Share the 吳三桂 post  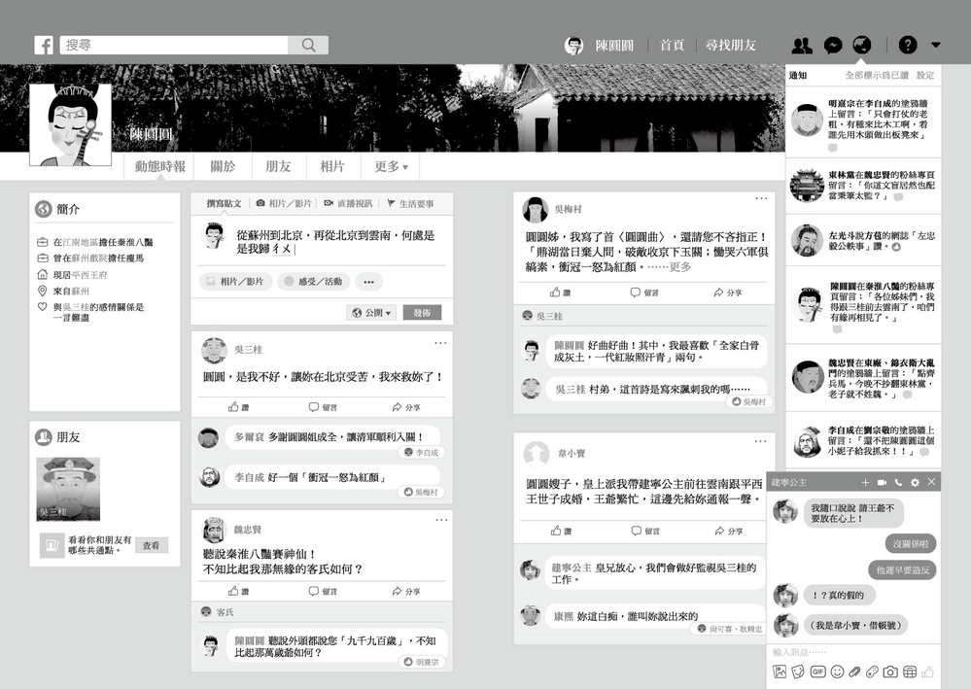pyautogui.click(x=406, y=407)
